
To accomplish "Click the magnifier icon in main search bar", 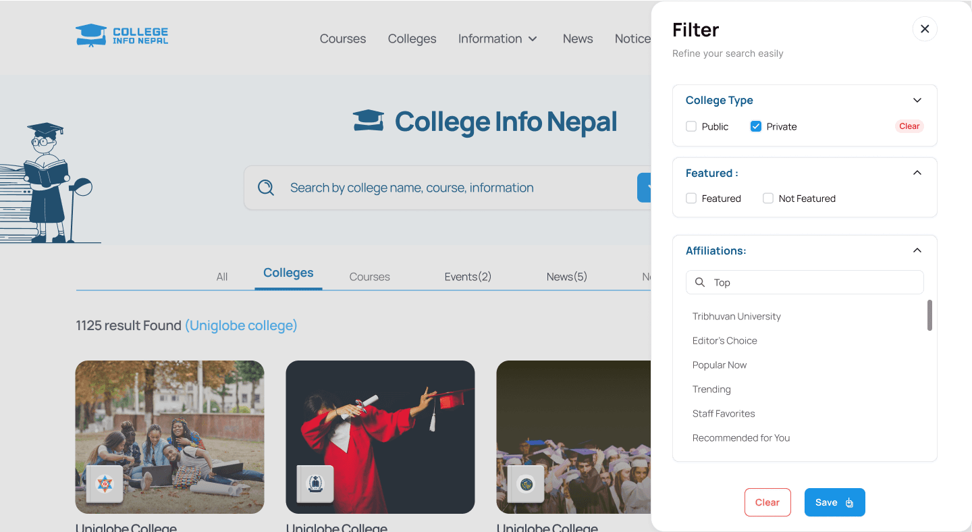I will pos(266,188).
